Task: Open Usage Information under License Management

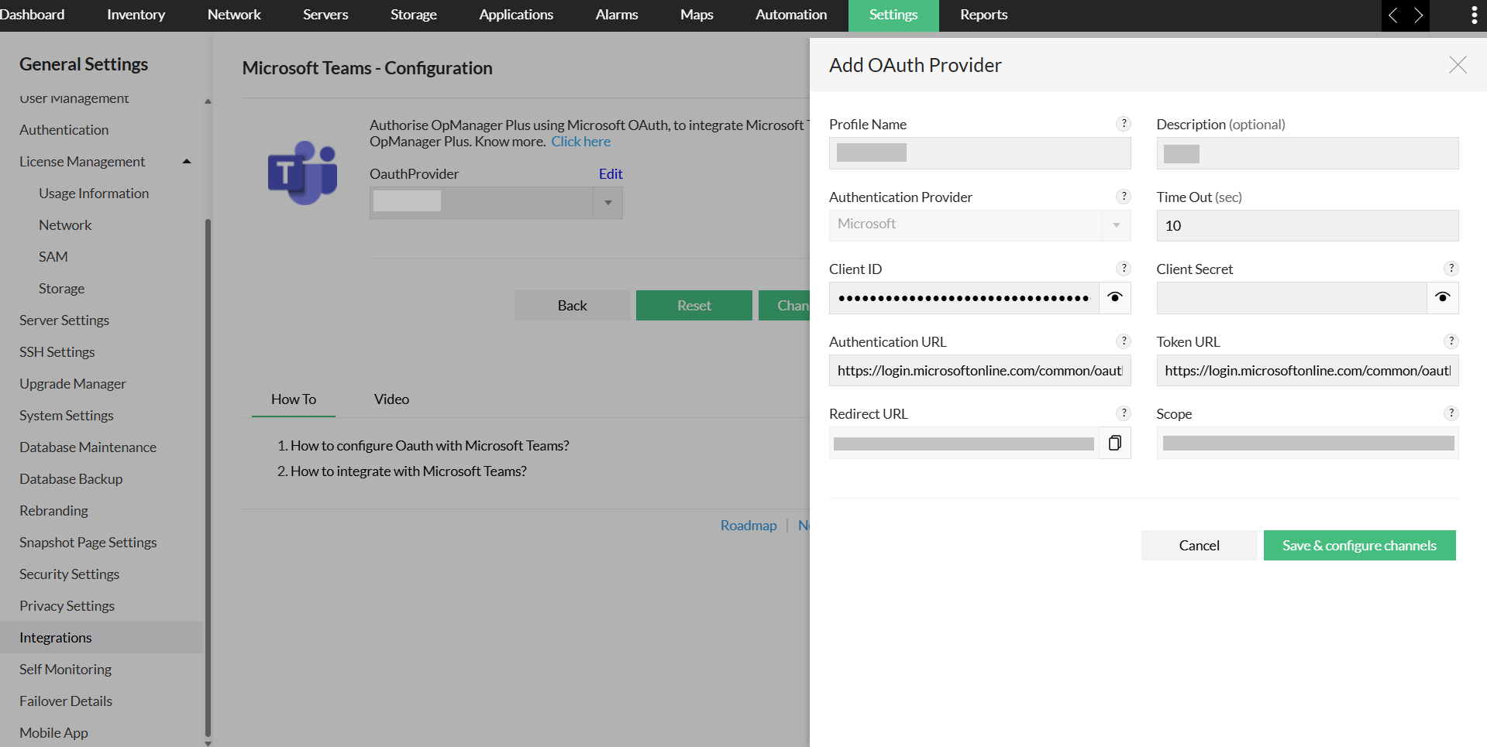Action: pyautogui.click(x=94, y=194)
